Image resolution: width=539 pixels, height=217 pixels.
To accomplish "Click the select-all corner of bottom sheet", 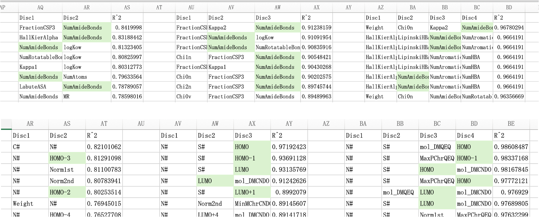I will click(6, 124).
